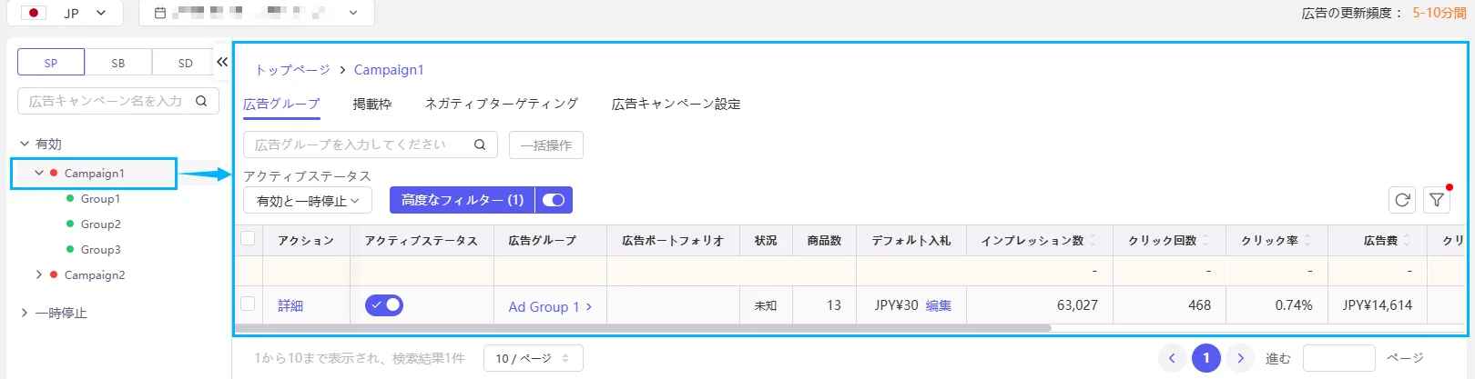Go to next page arrow

1240,358
